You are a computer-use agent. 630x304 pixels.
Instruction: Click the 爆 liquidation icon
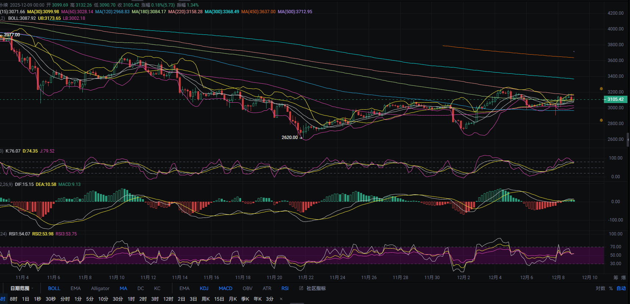pyautogui.click(x=623, y=278)
